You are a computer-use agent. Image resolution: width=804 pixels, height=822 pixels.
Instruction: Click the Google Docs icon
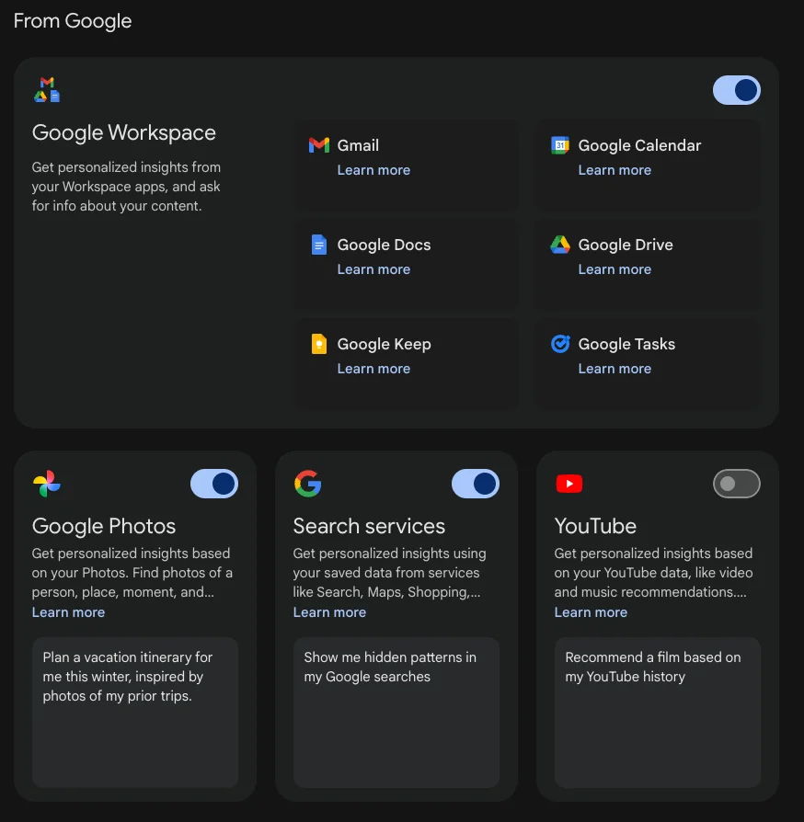point(319,245)
